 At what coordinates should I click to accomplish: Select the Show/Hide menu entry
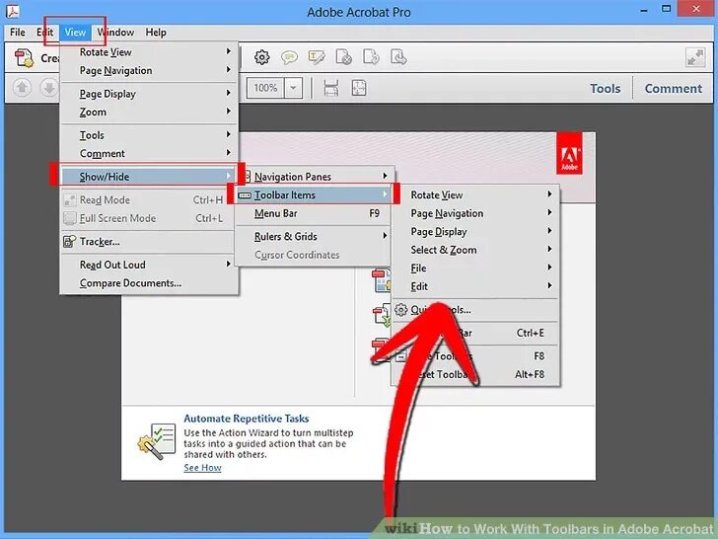[149, 177]
